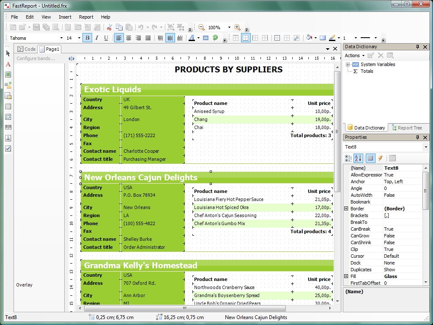Viewport: 433px width, 325px height.
Task: Open the File menu
Action: tap(14, 17)
